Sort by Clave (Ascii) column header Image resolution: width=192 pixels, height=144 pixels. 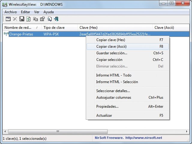tap(171, 28)
